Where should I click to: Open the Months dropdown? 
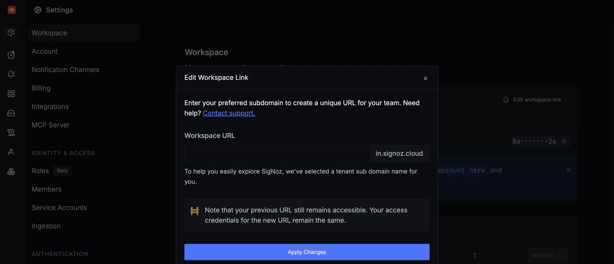[x=548, y=255]
